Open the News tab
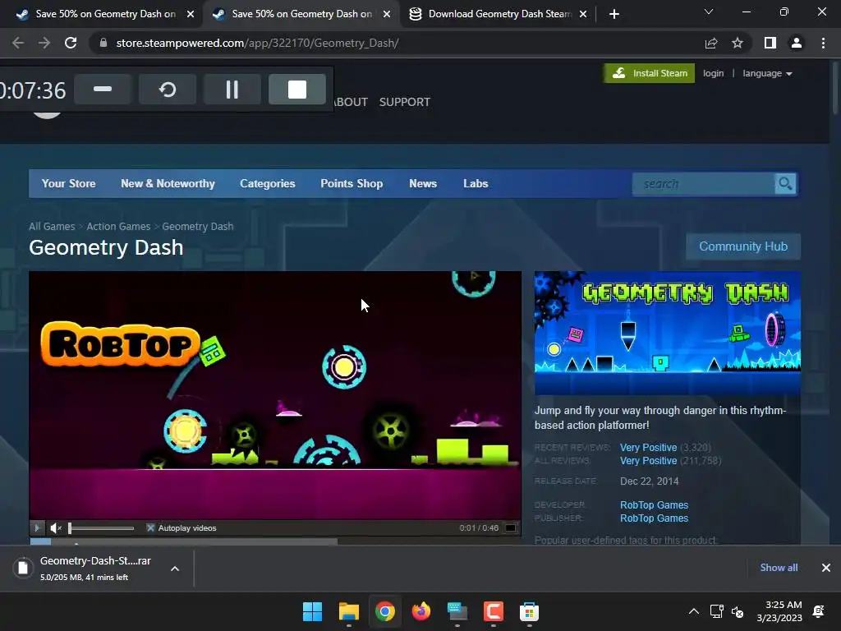This screenshot has width=841, height=631. (x=423, y=183)
